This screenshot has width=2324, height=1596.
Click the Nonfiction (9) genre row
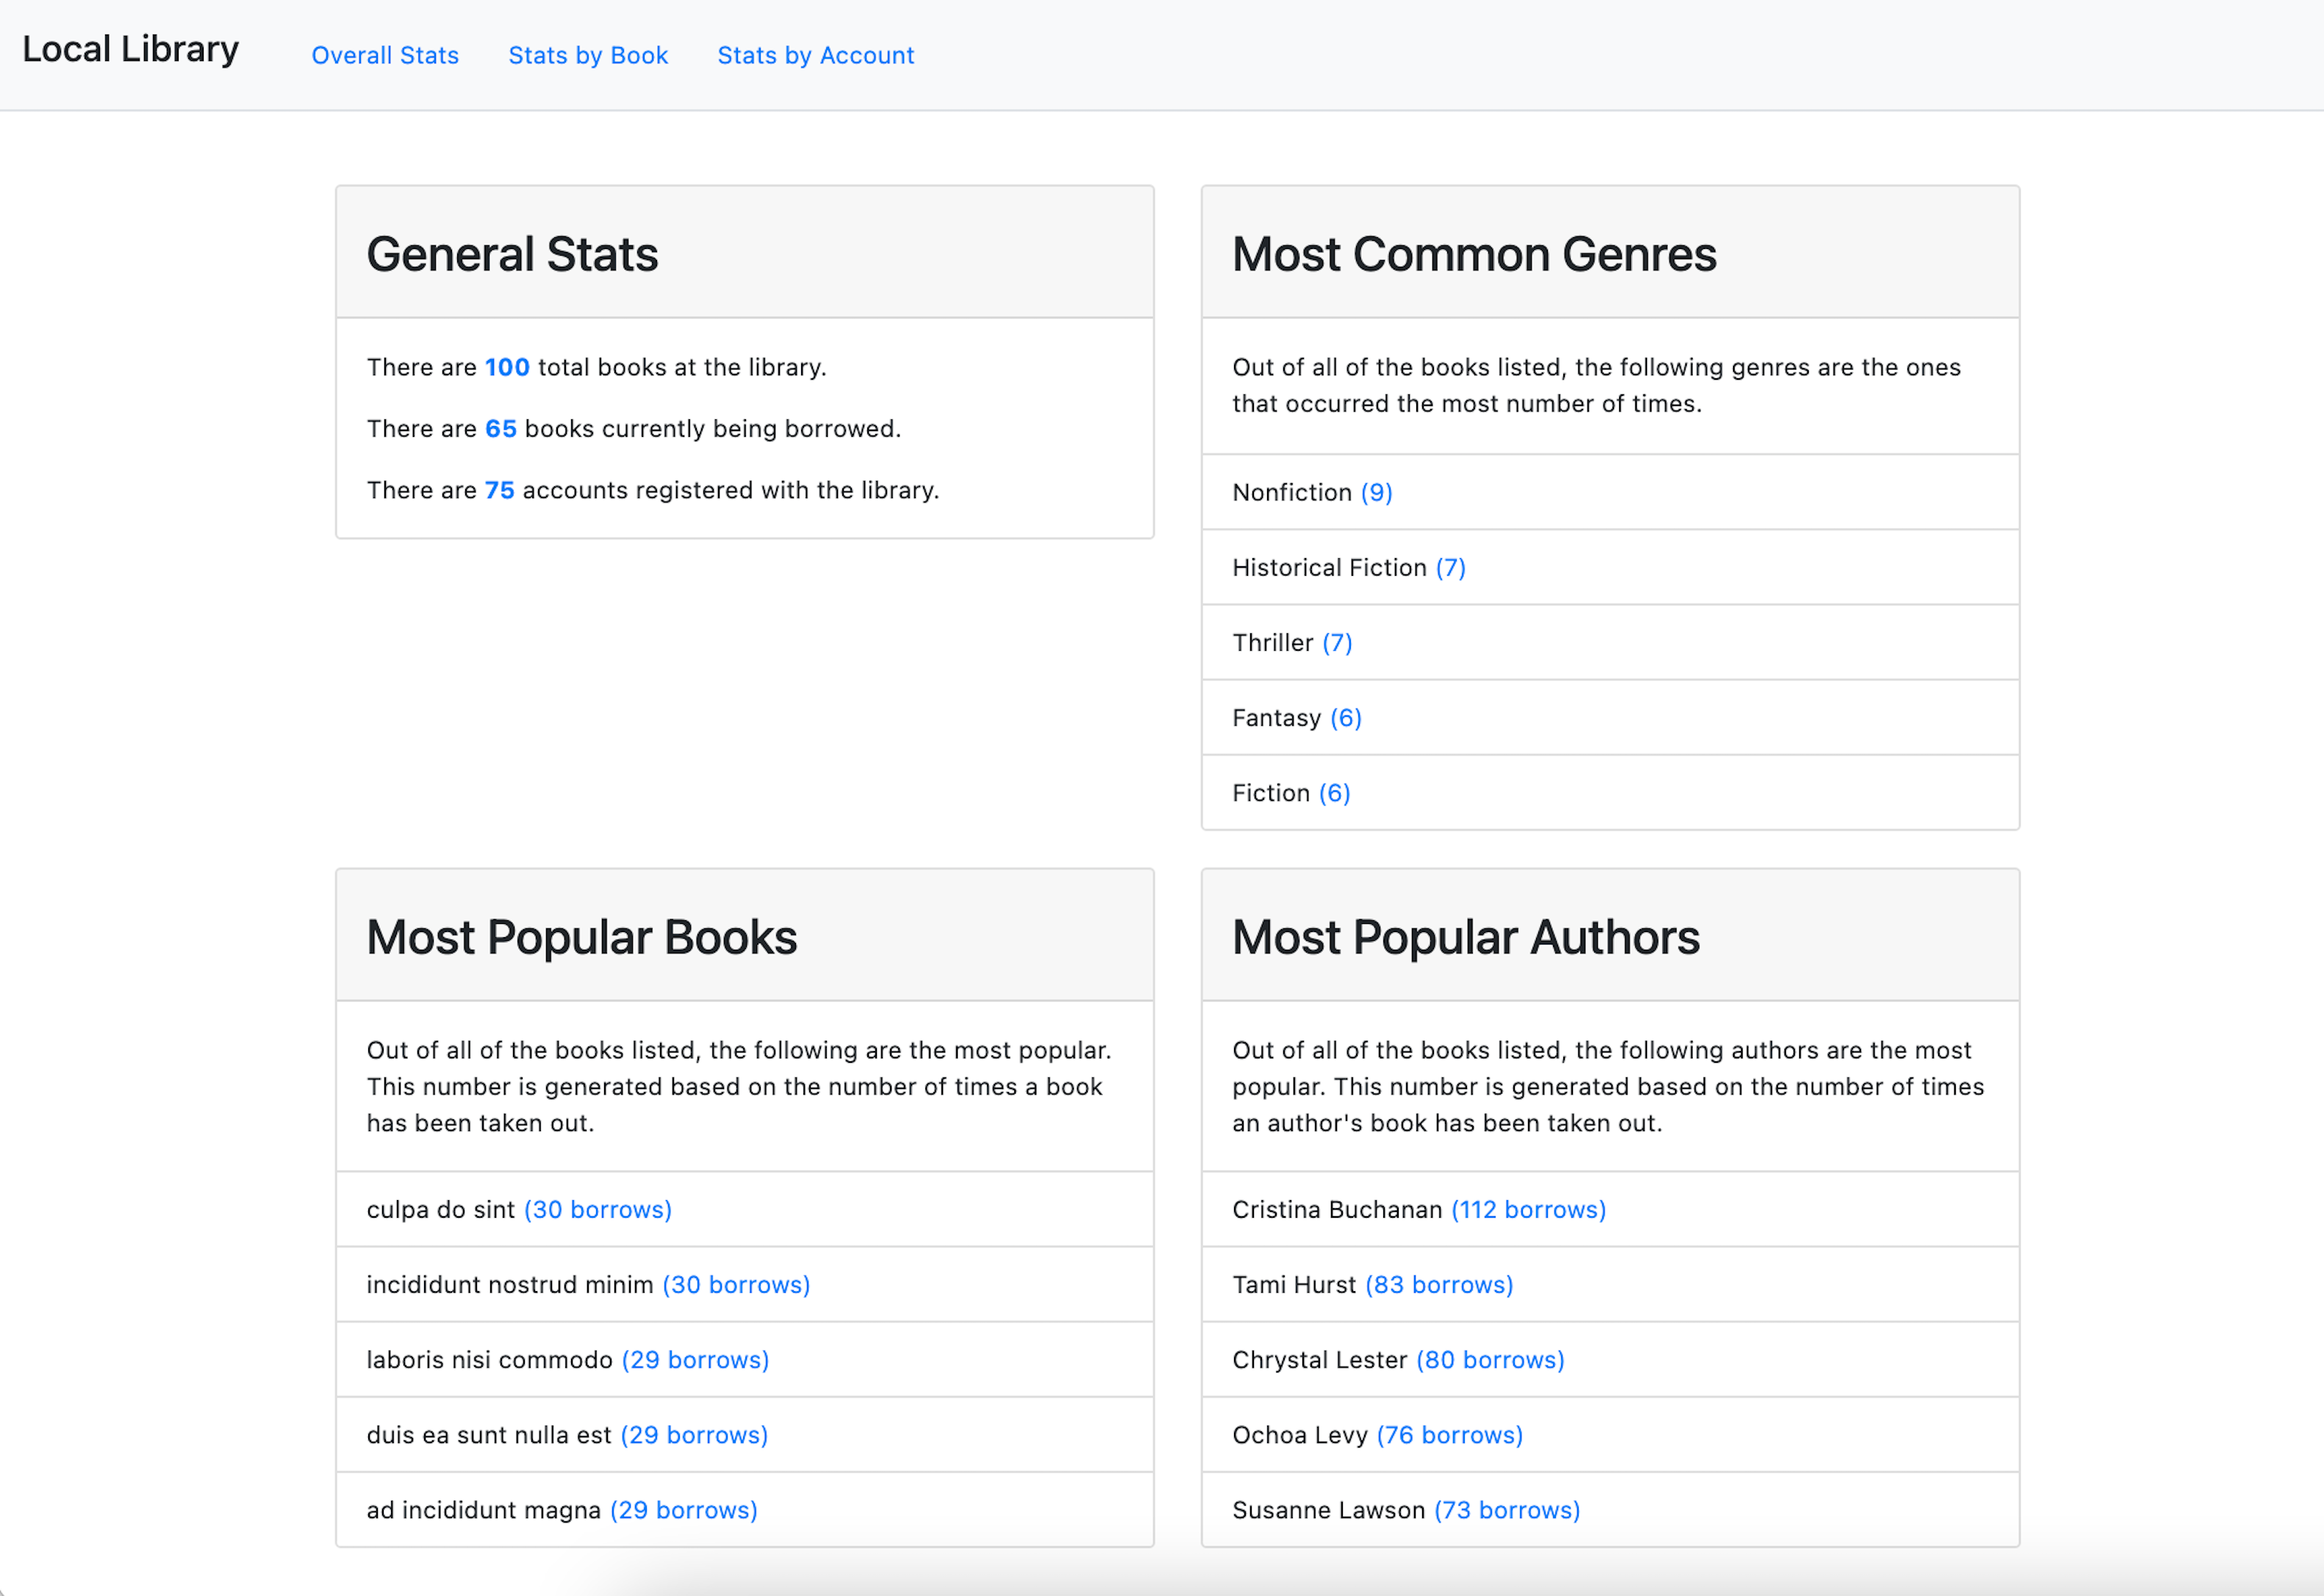(x=1609, y=492)
